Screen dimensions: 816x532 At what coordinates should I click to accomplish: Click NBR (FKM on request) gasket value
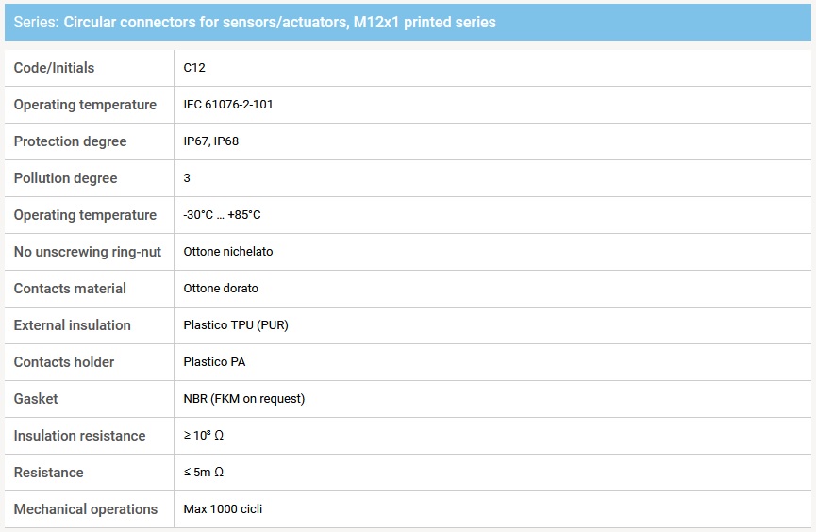tap(244, 399)
